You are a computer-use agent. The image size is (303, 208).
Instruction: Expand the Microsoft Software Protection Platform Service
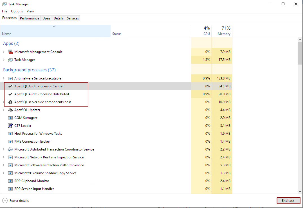coord(4,165)
